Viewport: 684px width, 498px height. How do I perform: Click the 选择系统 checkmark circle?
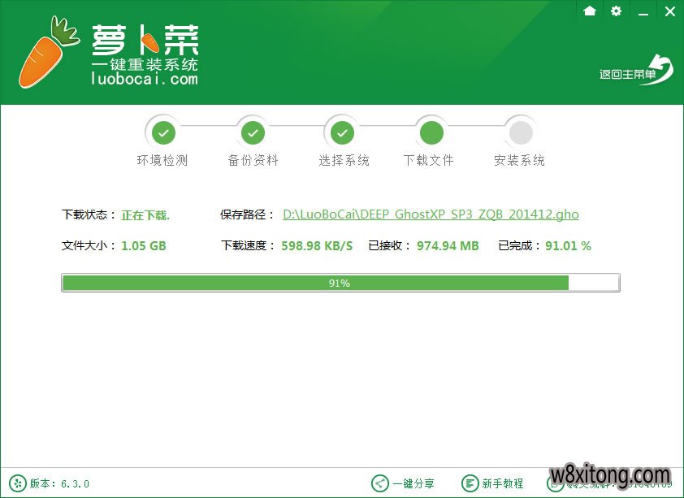tap(342, 132)
